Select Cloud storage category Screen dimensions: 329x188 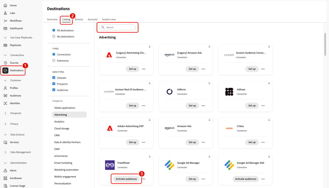(x=62, y=128)
